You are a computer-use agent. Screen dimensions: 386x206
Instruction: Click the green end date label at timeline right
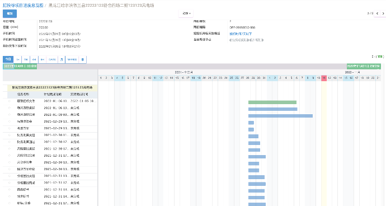(364, 66)
